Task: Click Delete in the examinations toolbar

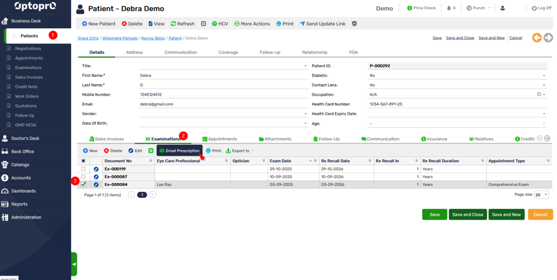Action: point(113,151)
